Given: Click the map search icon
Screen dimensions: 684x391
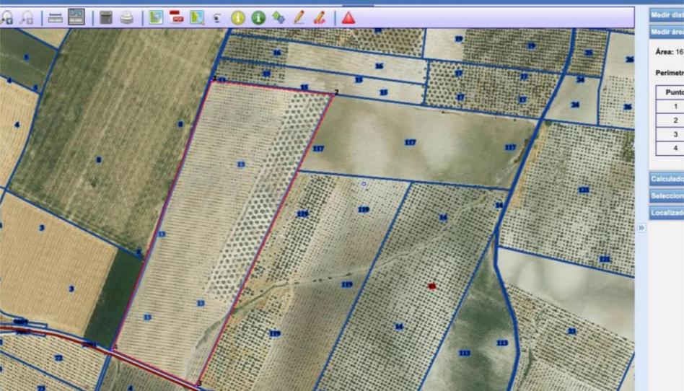Looking at the screenshot, I should (197, 18).
